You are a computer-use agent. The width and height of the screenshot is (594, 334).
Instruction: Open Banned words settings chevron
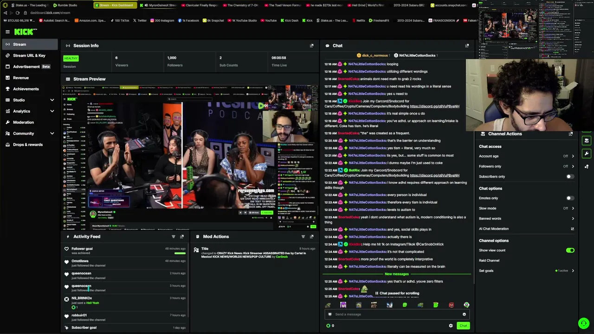click(573, 218)
